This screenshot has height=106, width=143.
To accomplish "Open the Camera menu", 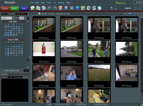I will coord(61,3).
